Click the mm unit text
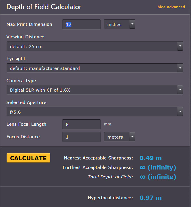The image size is (191, 207). point(108,124)
